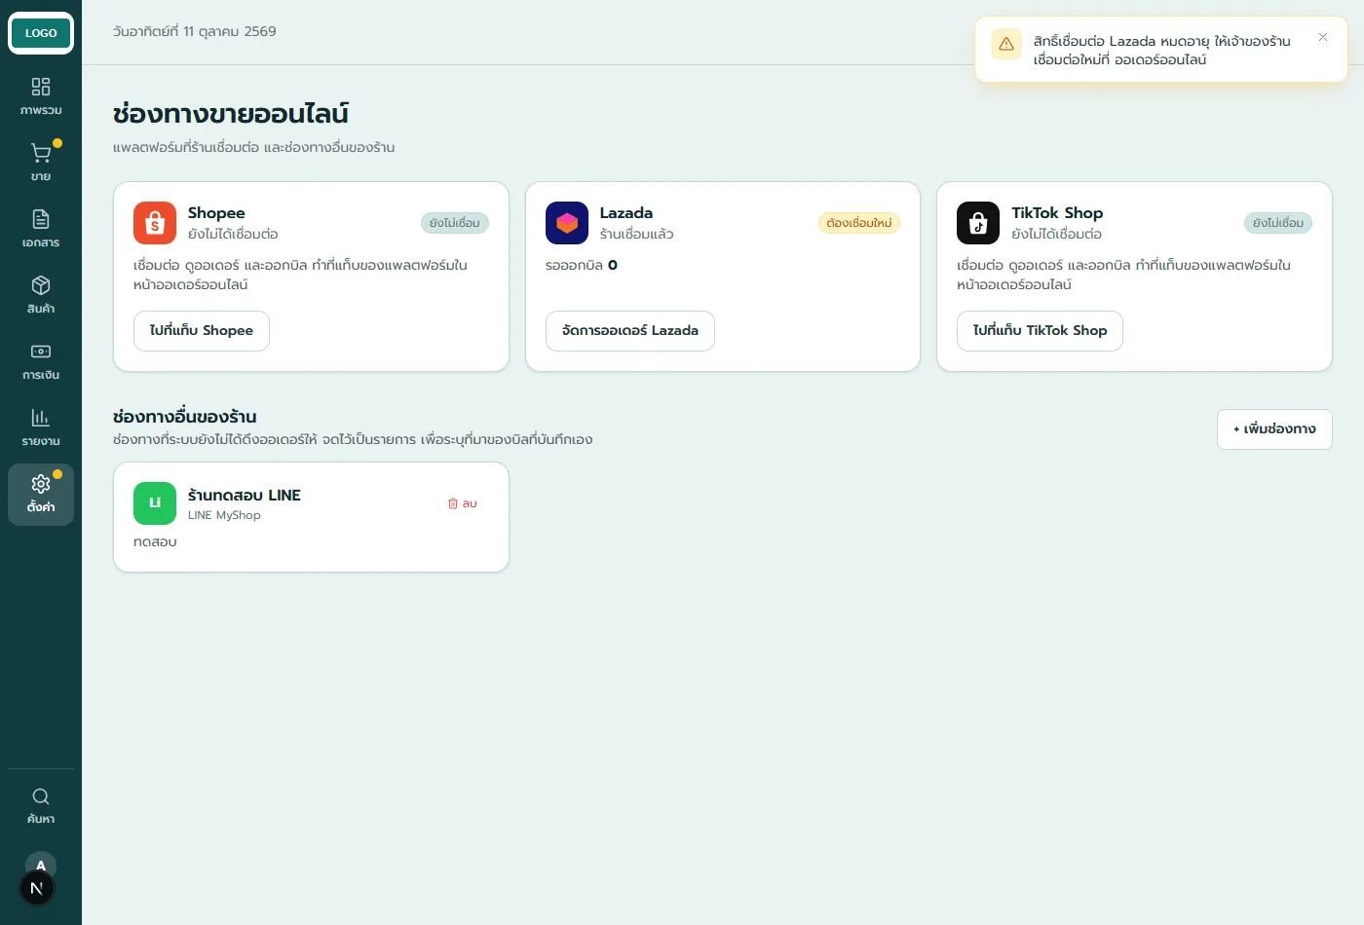Click the Lazada logo icon
This screenshot has height=925, width=1364.
tap(567, 223)
